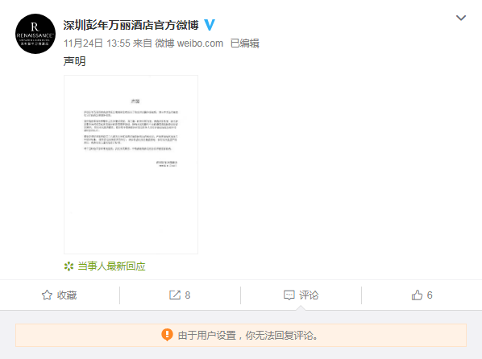482x359 pixels.
Task: Select the 评论 comments tab
Action: [x=301, y=295]
